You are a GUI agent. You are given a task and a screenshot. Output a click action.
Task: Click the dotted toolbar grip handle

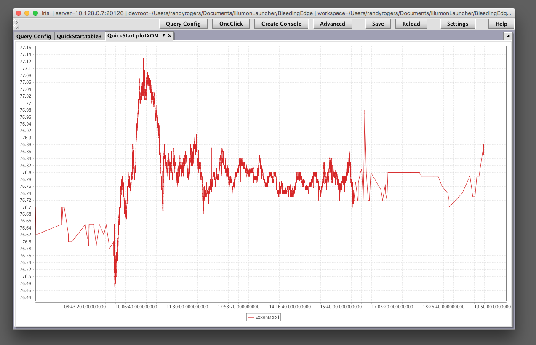[x=16, y=24]
